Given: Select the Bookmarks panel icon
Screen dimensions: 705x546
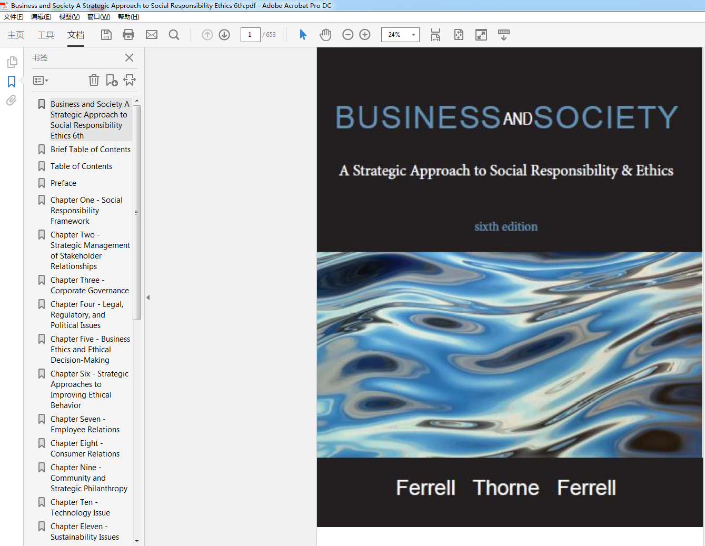Looking at the screenshot, I should pyautogui.click(x=12, y=82).
